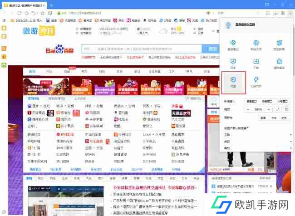Go to the home page icon
The image size is (295, 216).
click(x=27, y=13)
